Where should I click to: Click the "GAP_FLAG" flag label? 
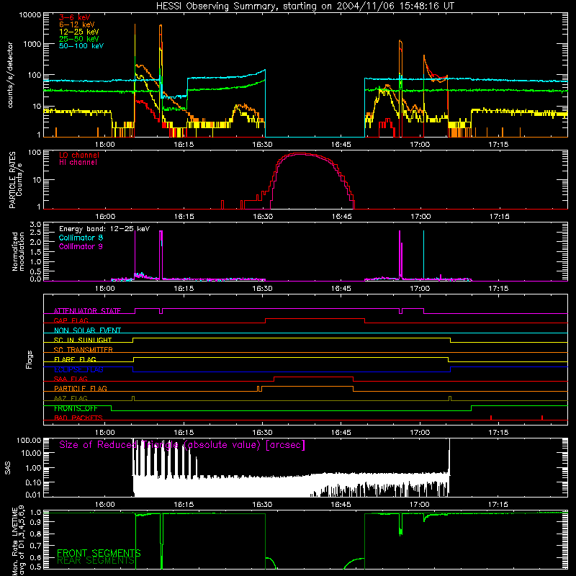point(71,320)
